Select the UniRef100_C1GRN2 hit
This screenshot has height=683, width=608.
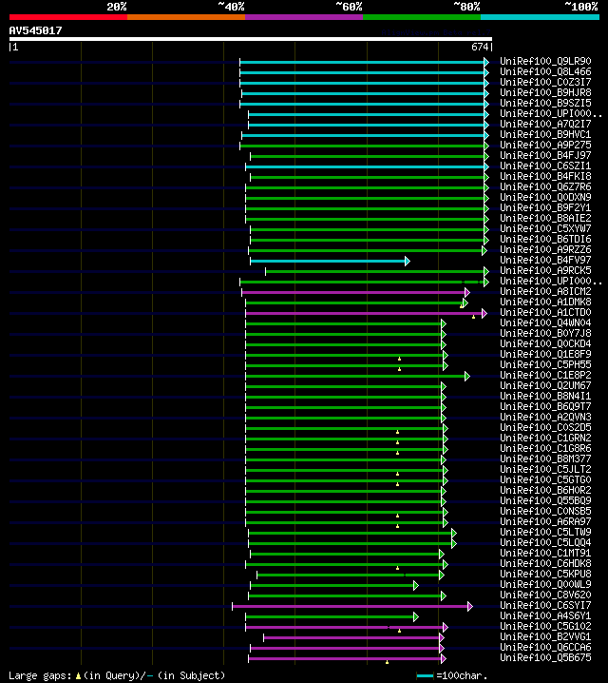pos(545,438)
